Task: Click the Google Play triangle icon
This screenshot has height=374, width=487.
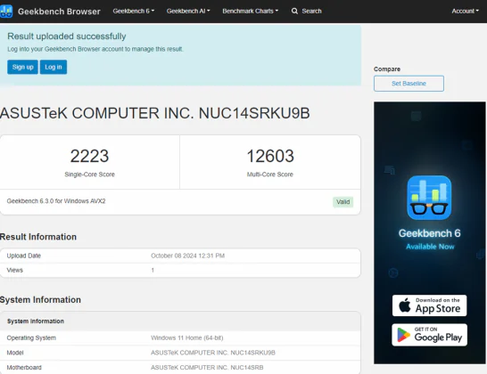Action: coord(403,335)
